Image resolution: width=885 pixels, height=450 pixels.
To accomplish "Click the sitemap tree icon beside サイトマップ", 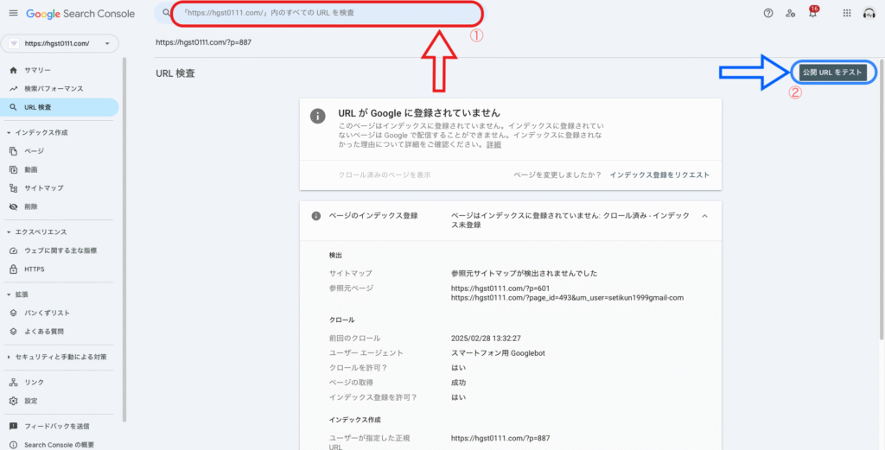I will coord(14,188).
